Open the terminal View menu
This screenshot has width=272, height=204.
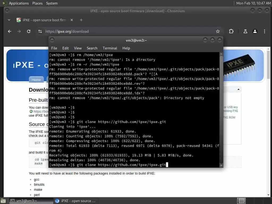click(x=78, y=48)
